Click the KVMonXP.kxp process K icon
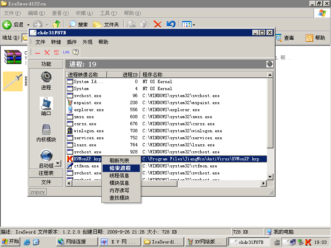The width and height of the screenshot is (331, 248). [x=70, y=159]
